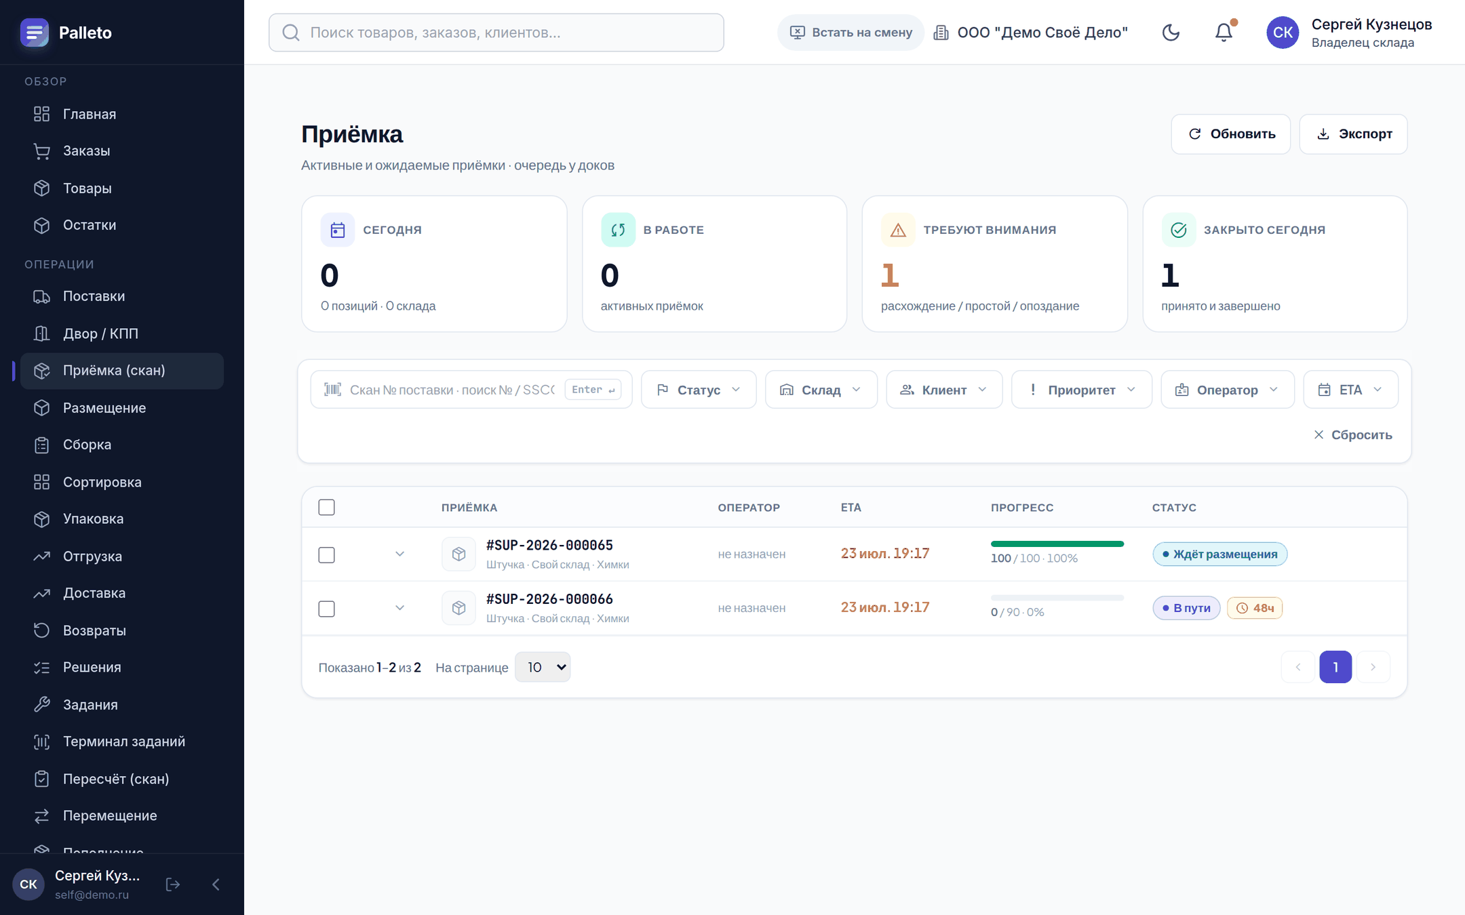The image size is (1465, 915).
Task: Click the Обновить button
Action: (1230, 134)
